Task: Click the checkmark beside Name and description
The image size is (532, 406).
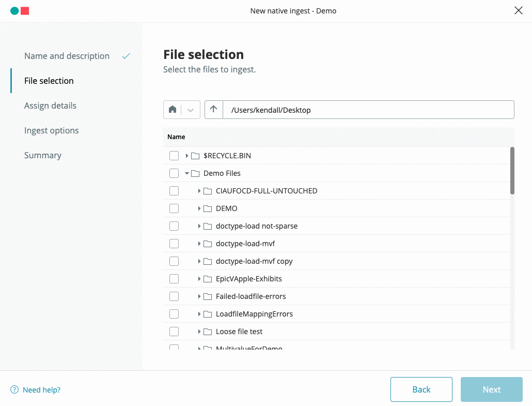Action: tap(126, 56)
